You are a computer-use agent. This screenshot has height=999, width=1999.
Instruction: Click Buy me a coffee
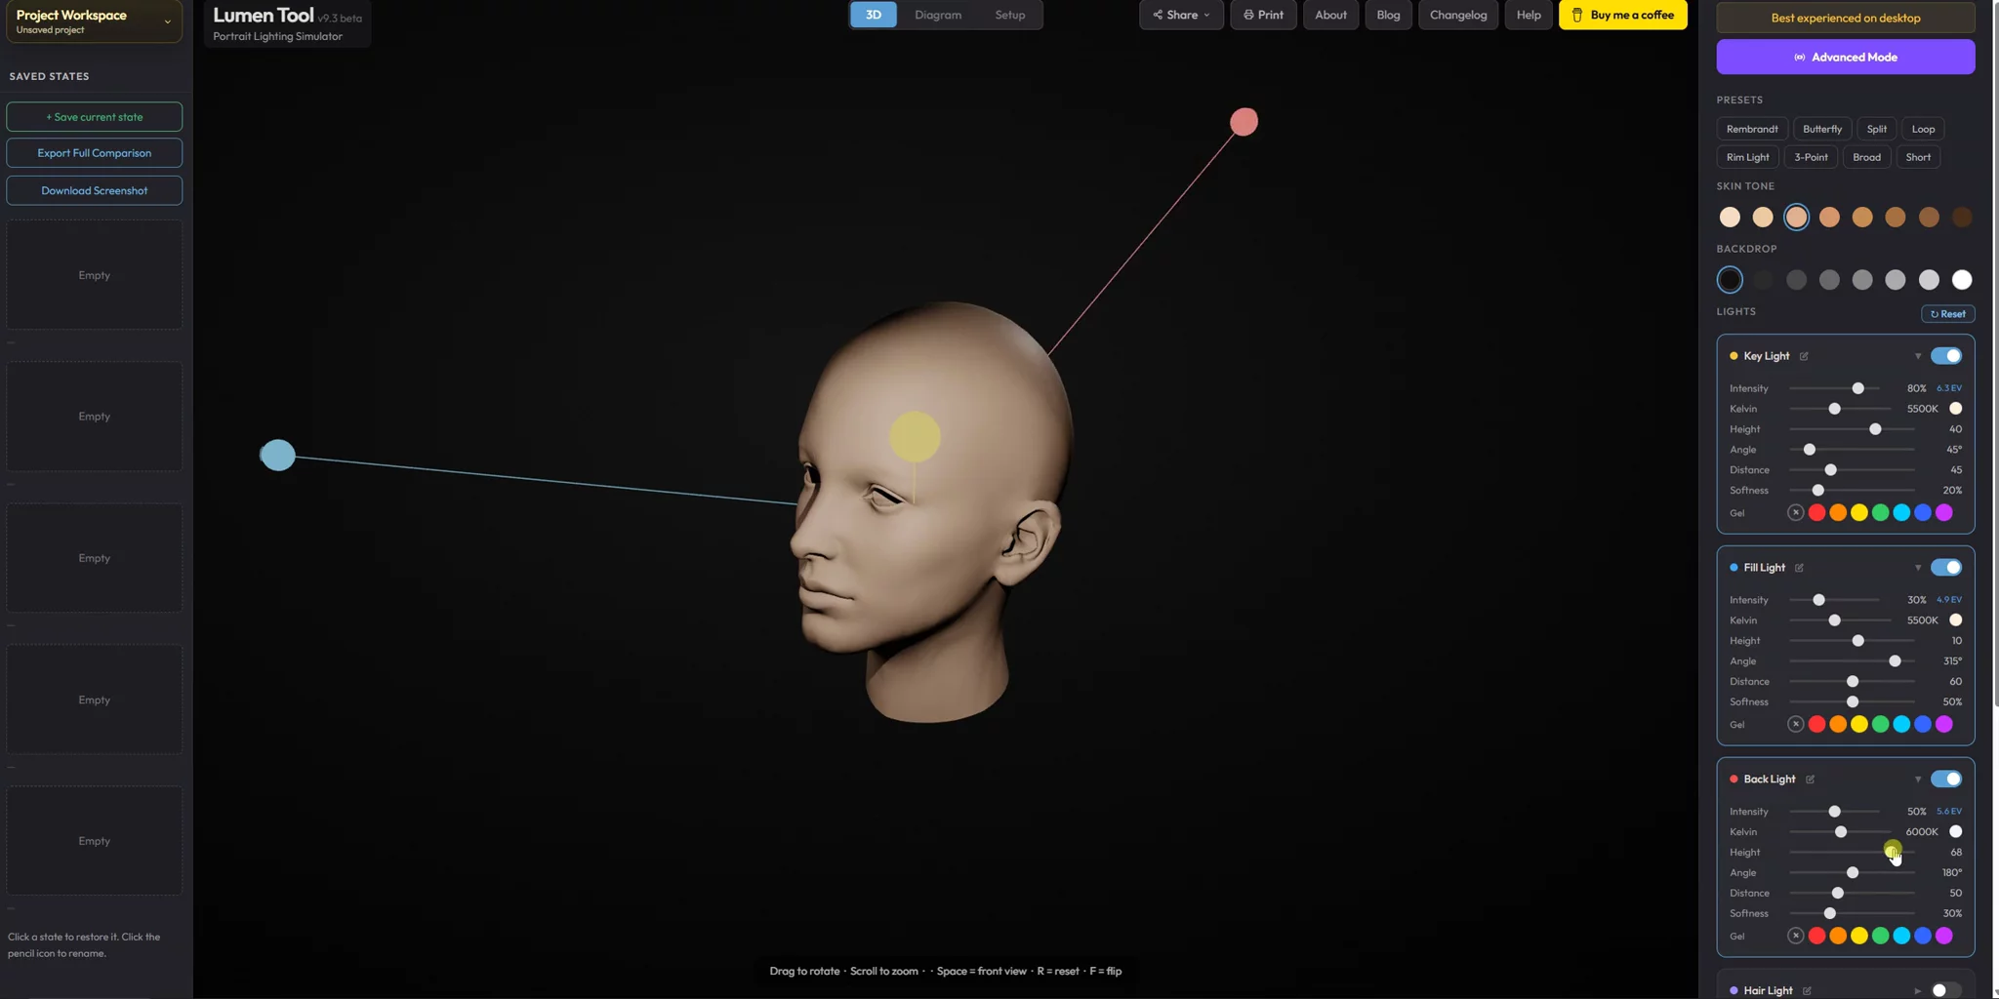1622,15
